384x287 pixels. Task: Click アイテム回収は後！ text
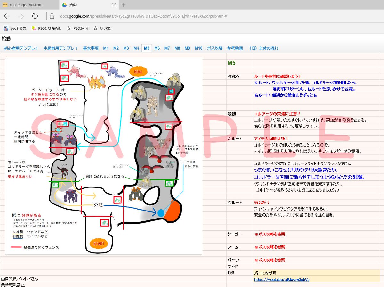point(271,139)
